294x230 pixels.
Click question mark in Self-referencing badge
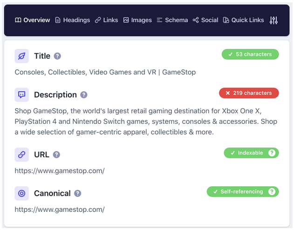tap(272, 191)
